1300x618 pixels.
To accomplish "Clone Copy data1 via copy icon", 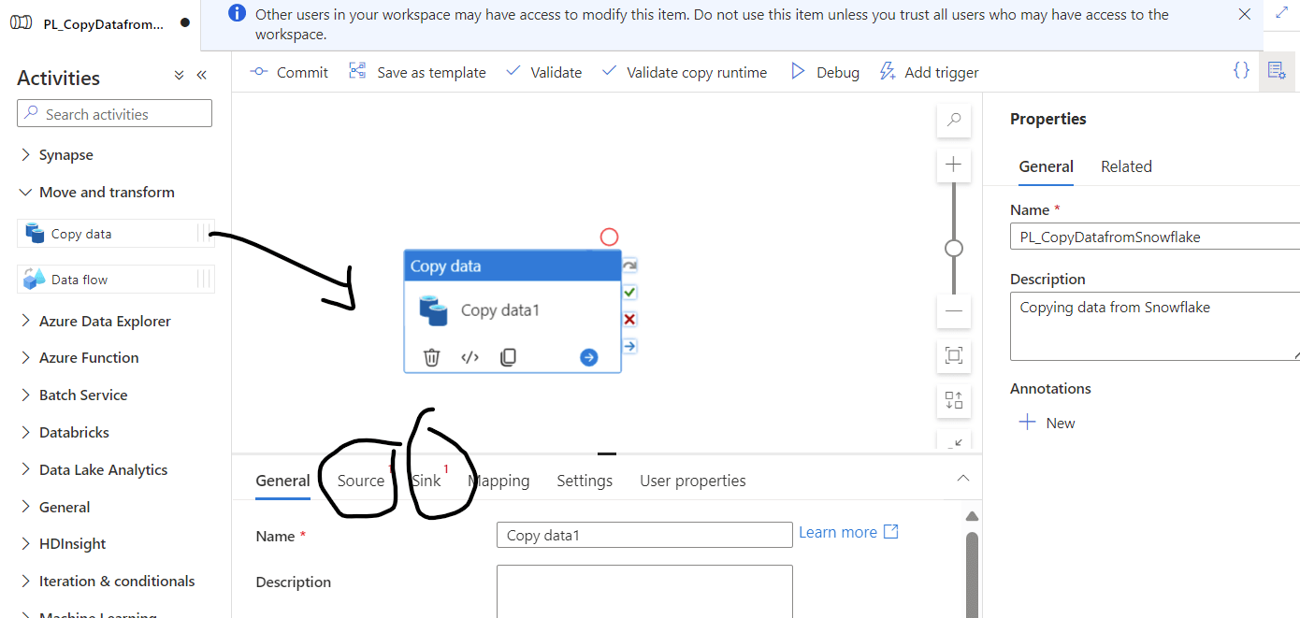I will 508,357.
